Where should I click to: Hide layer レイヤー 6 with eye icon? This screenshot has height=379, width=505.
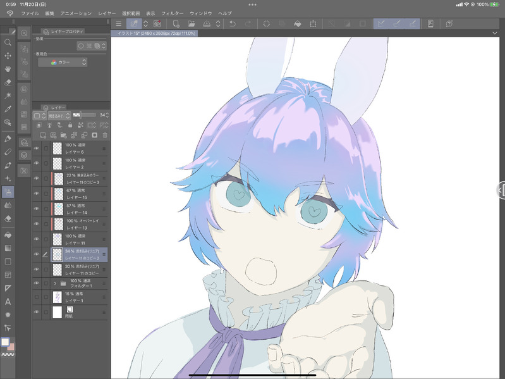click(x=37, y=148)
